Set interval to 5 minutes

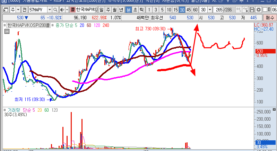(x=162, y=10)
